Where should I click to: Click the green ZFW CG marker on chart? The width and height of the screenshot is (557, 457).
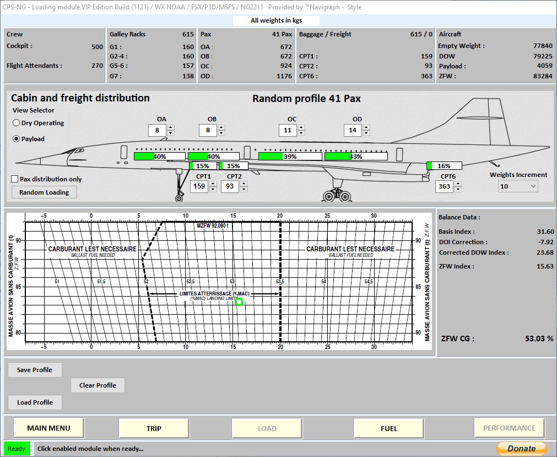pyautogui.click(x=239, y=302)
